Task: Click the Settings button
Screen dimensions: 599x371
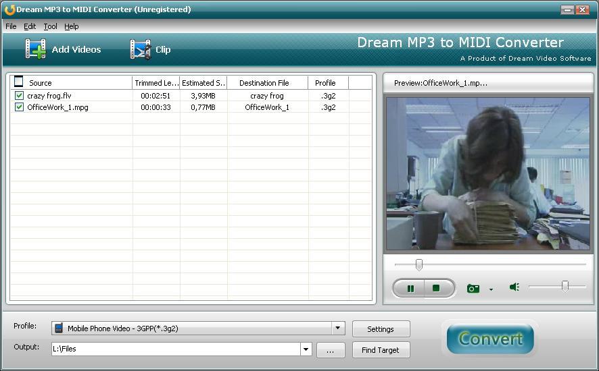Action: pos(381,329)
